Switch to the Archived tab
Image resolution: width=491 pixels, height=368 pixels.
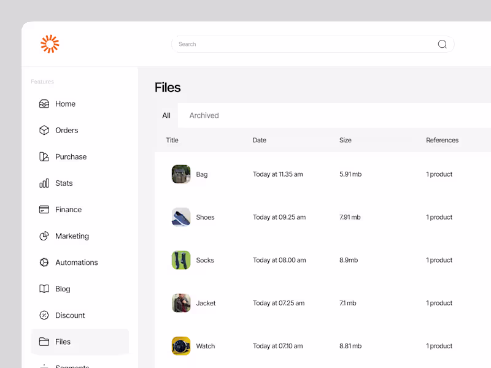point(204,115)
